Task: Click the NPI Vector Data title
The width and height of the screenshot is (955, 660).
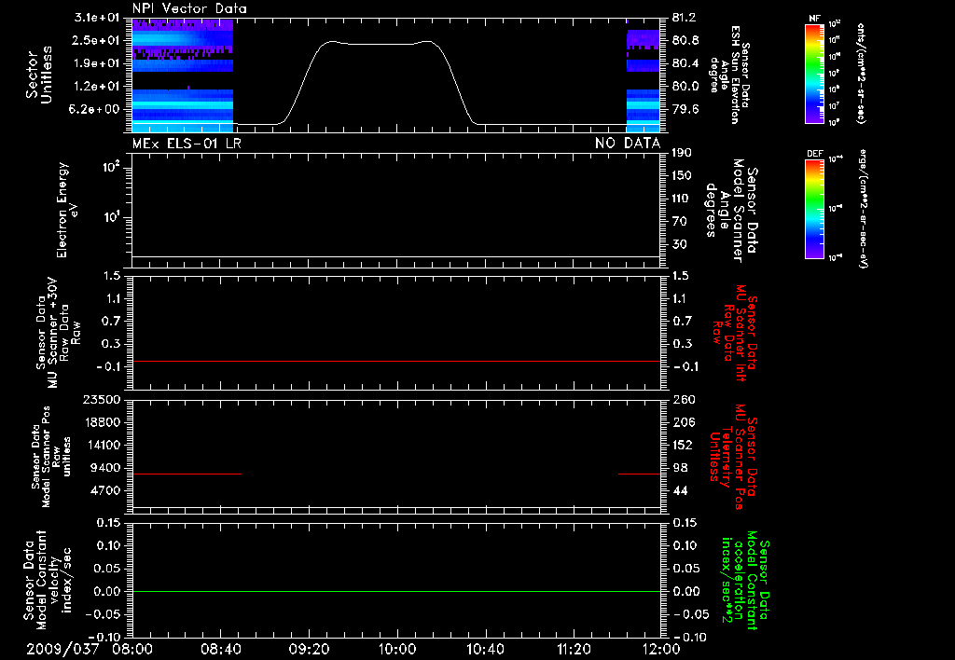Action: (189, 8)
